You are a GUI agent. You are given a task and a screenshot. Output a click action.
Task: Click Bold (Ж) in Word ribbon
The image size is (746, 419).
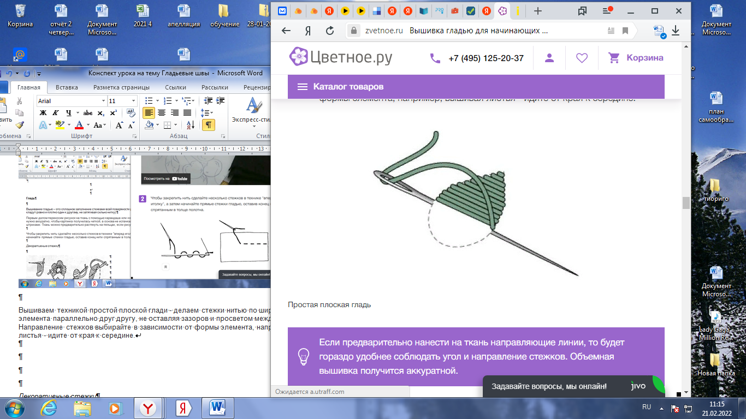click(43, 113)
